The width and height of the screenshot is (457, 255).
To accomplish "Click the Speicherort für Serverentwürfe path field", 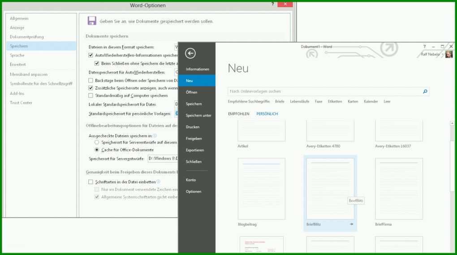I will coord(163,159).
